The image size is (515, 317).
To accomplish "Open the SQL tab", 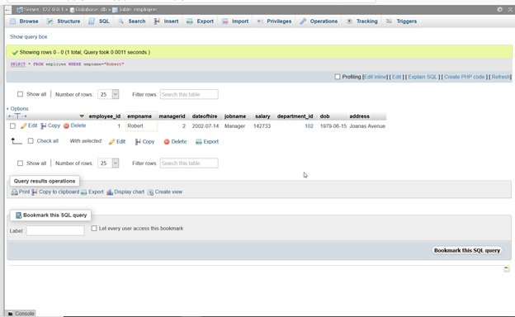I will point(99,21).
